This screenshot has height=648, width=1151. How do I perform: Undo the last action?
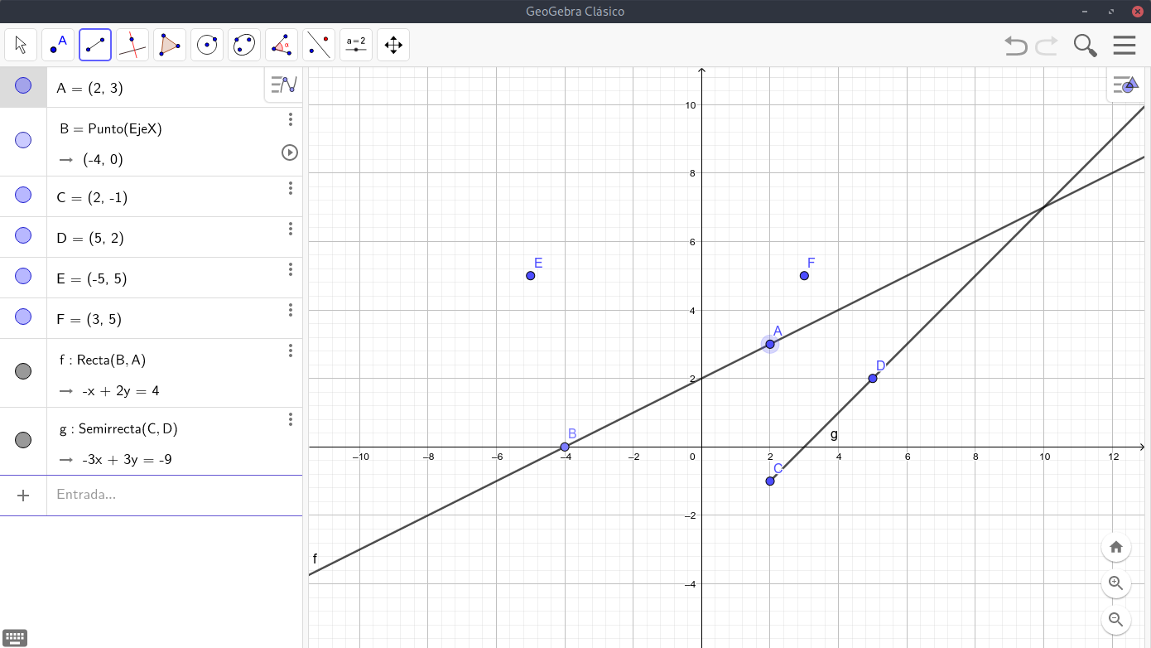pos(1016,45)
